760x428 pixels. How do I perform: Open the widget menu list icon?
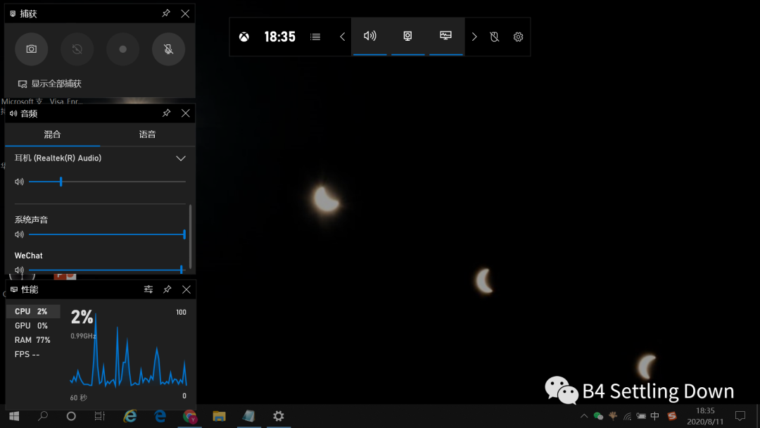[x=315, y=37]
